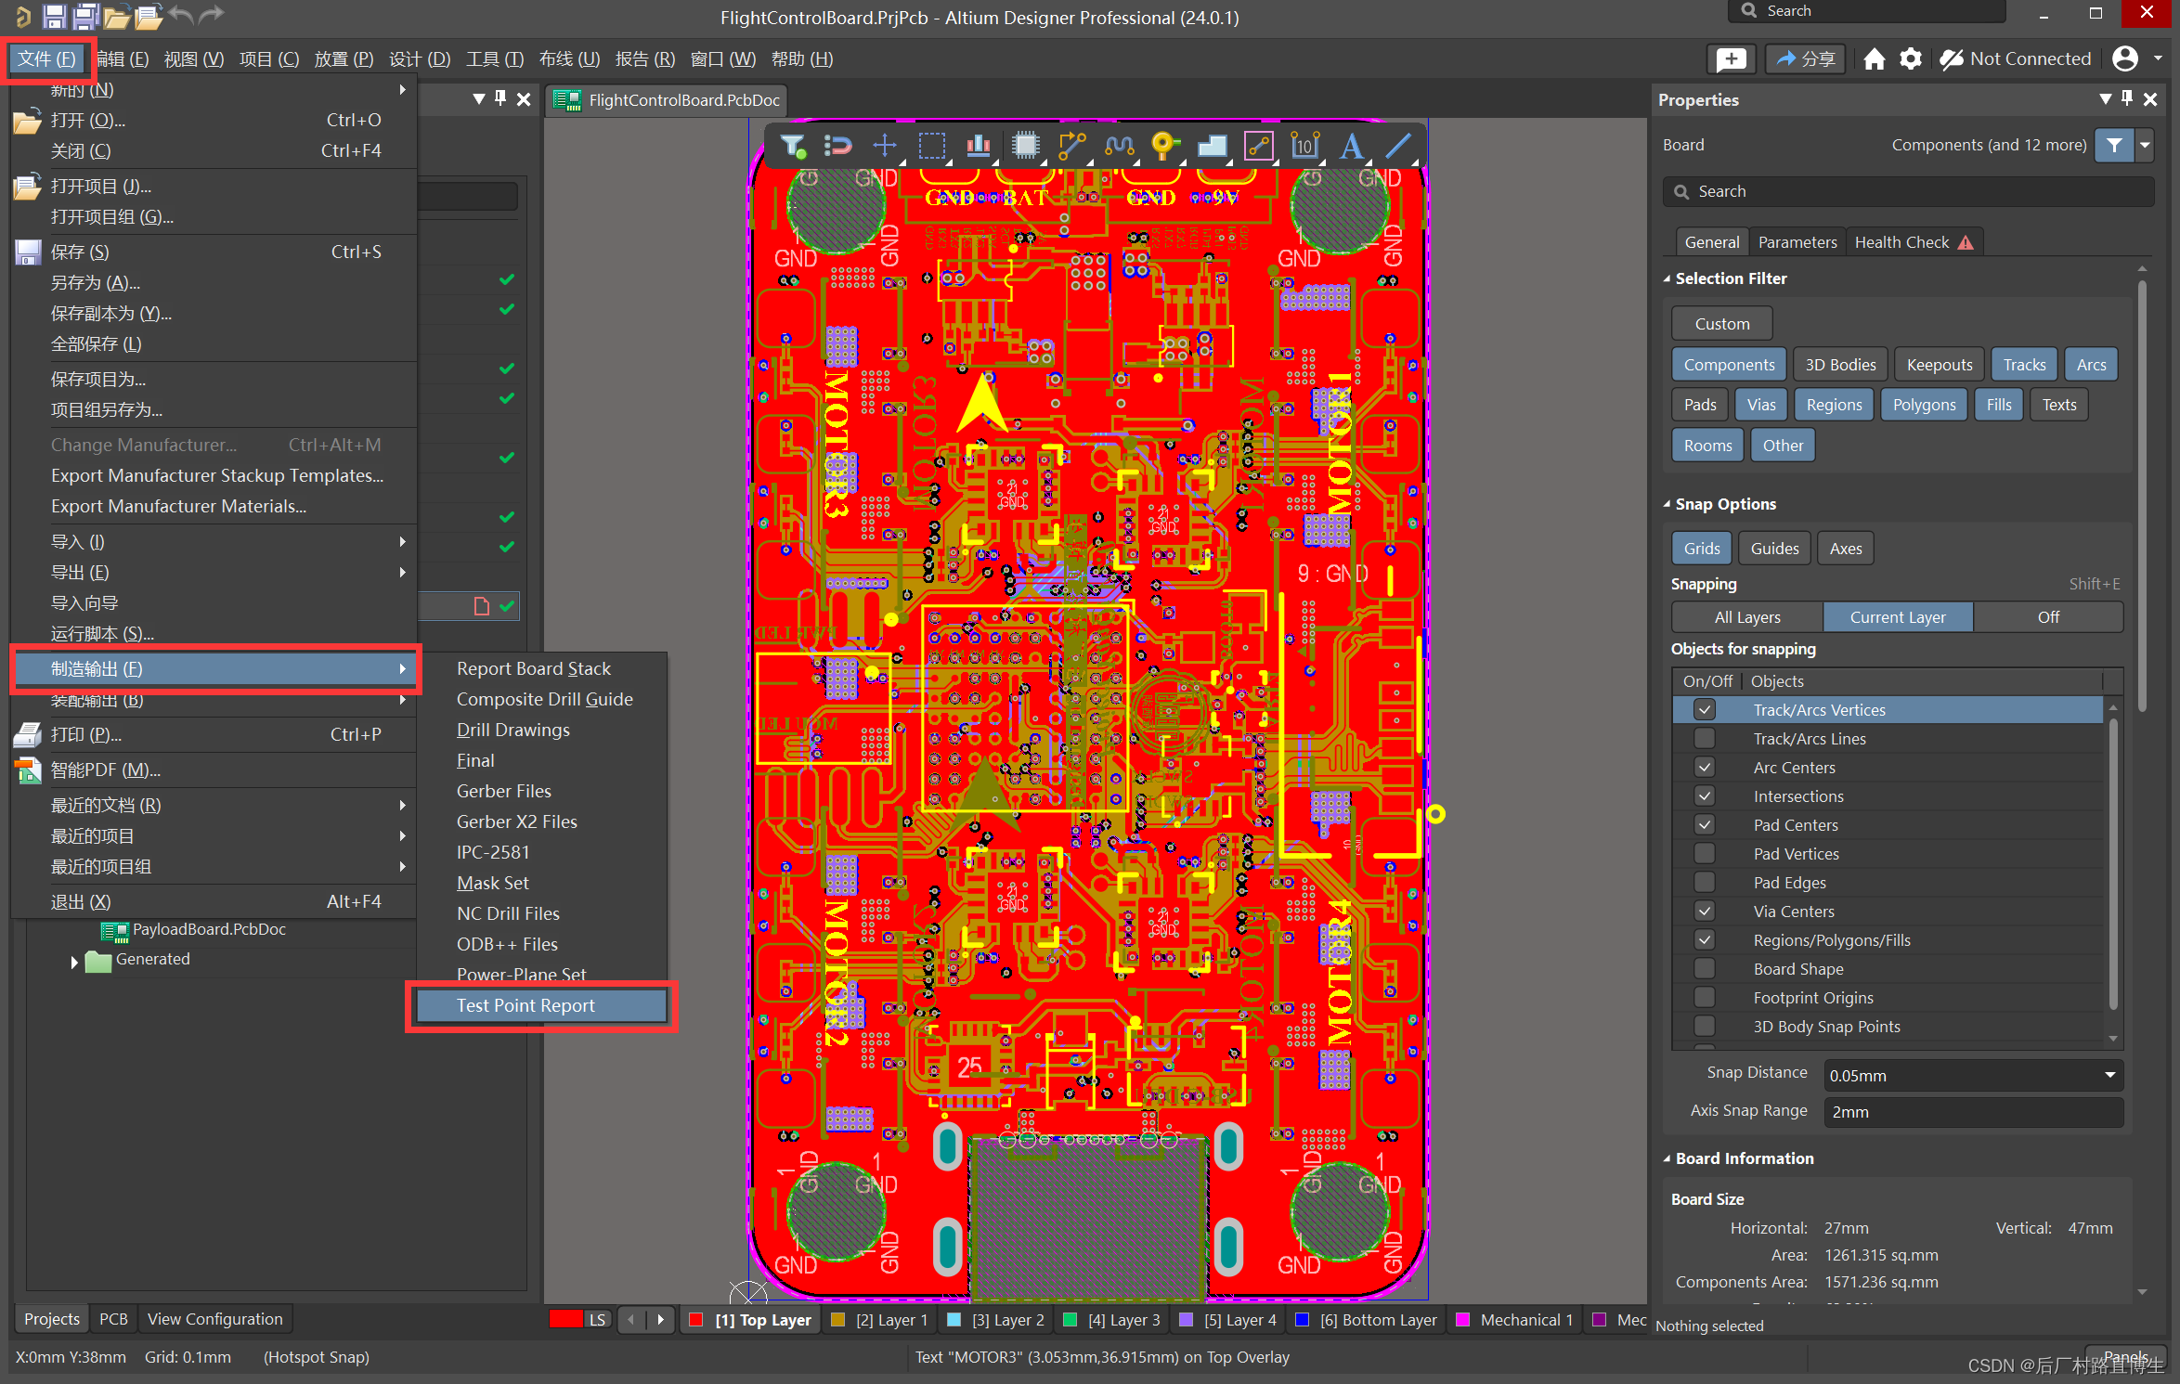Select the Place Component chip icon
Image resolution: width=2180 pixels, height=1384 pixels.
[1026, 146]
